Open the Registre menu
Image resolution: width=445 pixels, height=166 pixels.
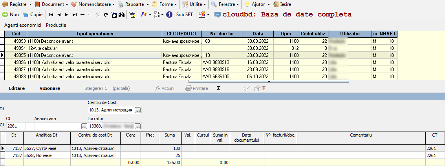[x=17, y=4]
